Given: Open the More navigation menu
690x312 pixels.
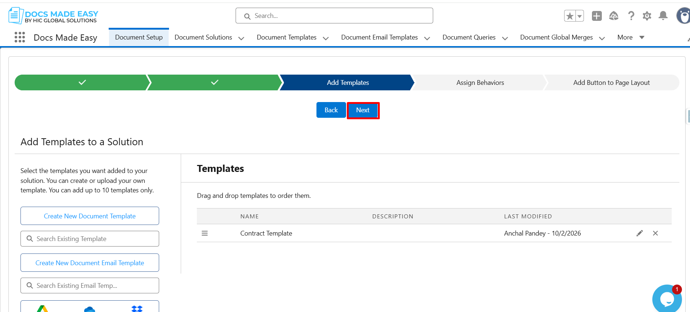Looking at the screenshot, I should [x=630, y=37].
